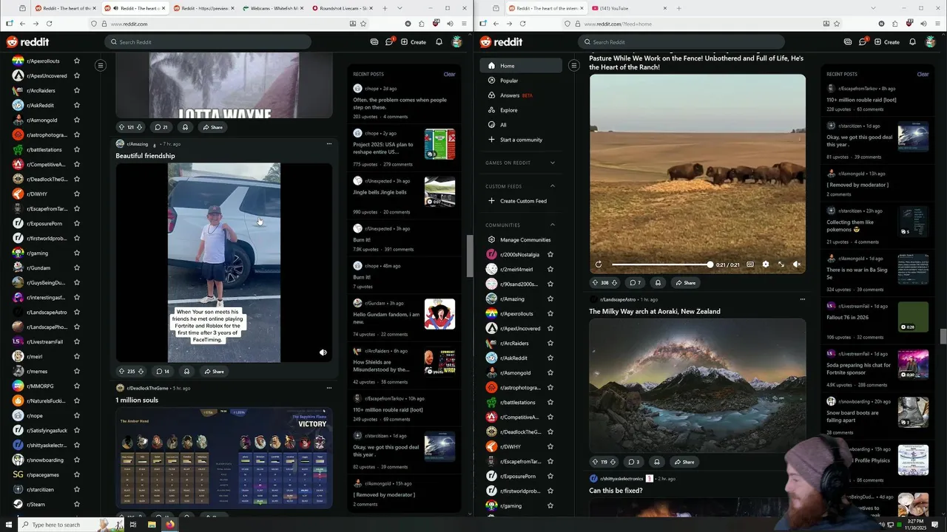947x532 pixels.
Task: Clear recent posts in left window
Action: tap(449, 74)
